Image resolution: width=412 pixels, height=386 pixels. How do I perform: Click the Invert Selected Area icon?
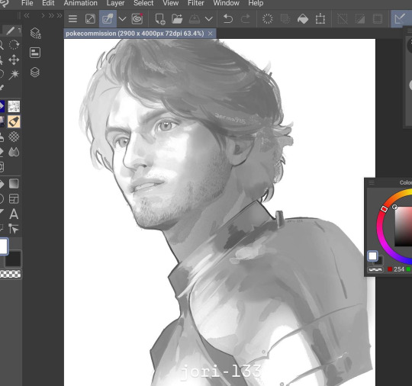tap(360, 19)
